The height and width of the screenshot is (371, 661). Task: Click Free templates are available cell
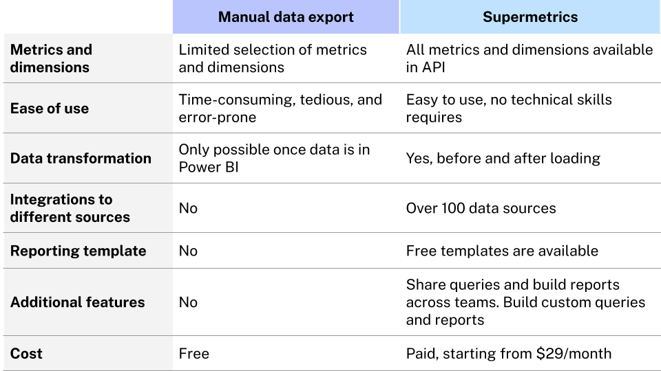[x=502, y=251]
